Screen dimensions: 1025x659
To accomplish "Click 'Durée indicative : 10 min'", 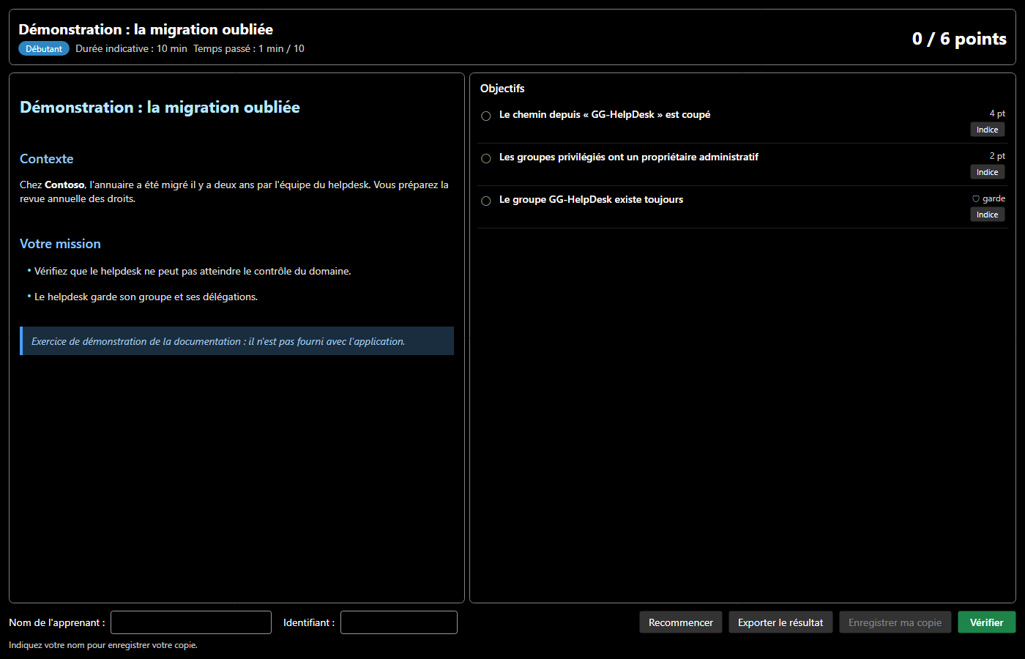I will (131, 49).
